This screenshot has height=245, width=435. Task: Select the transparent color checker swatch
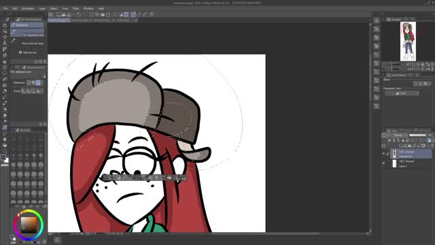[5, 165]
